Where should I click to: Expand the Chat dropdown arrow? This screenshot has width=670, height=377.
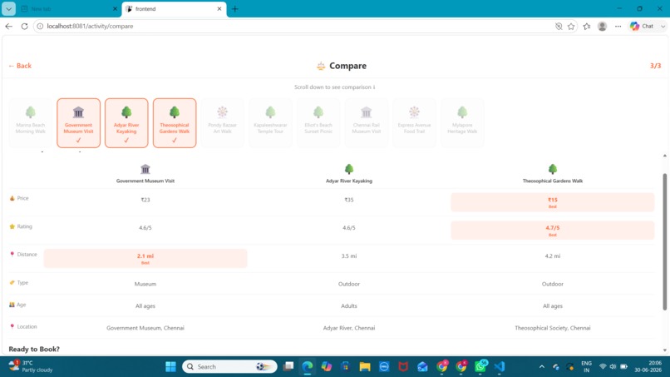[663, 26]
